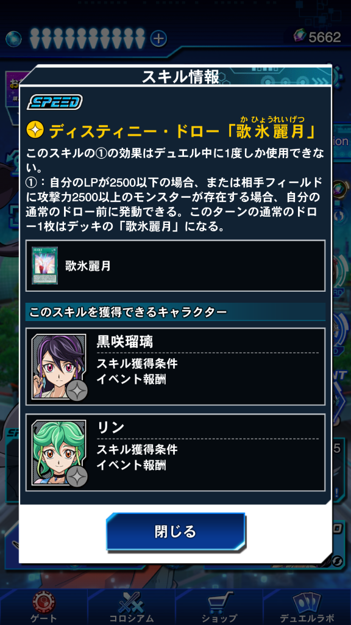Tap the SPEED format badge

[x=54, y=102]
